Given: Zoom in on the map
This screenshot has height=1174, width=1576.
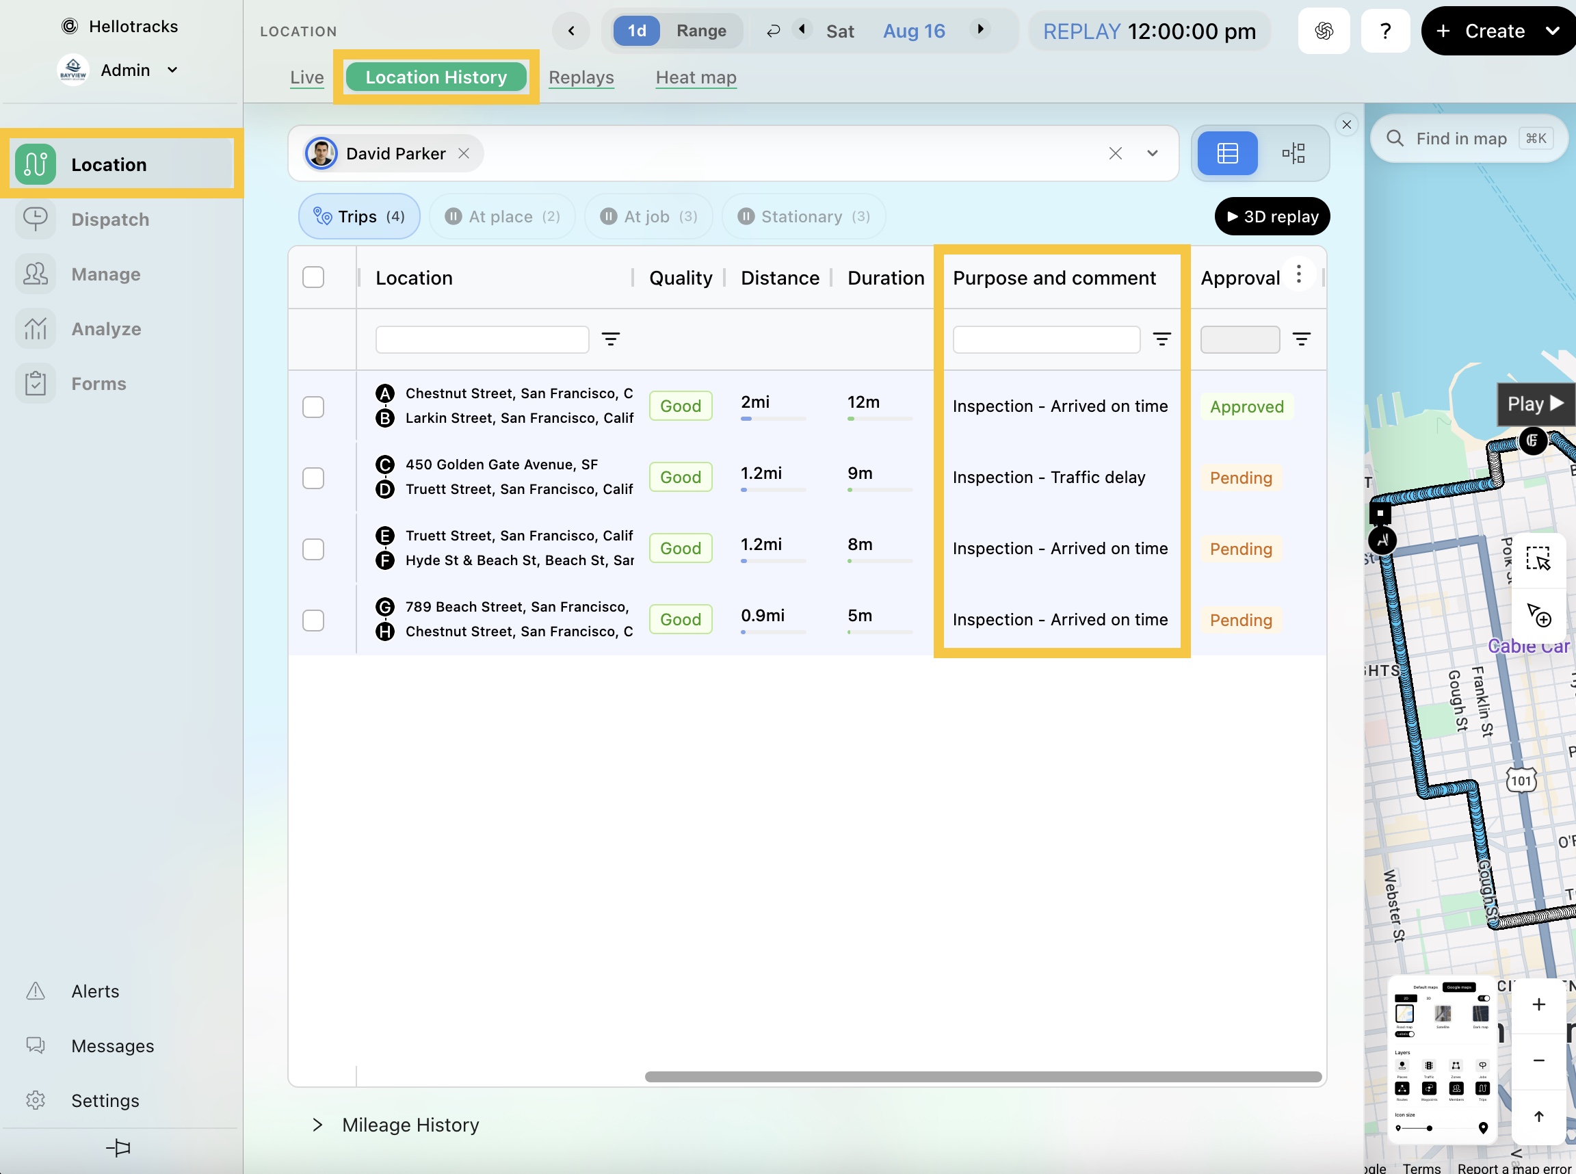Looking at the screenshot, I should tap(1538, 1004).
